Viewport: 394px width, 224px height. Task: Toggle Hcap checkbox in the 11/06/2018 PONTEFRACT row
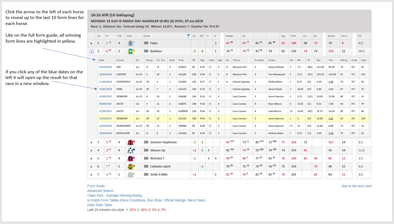tap(210, 82)
